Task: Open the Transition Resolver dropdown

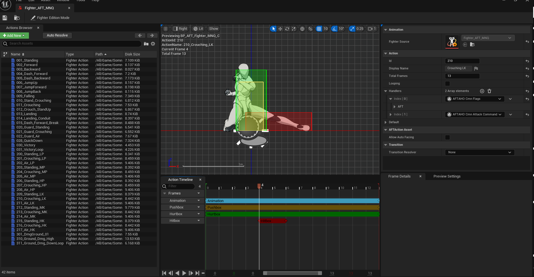Action: pos(479,152)
